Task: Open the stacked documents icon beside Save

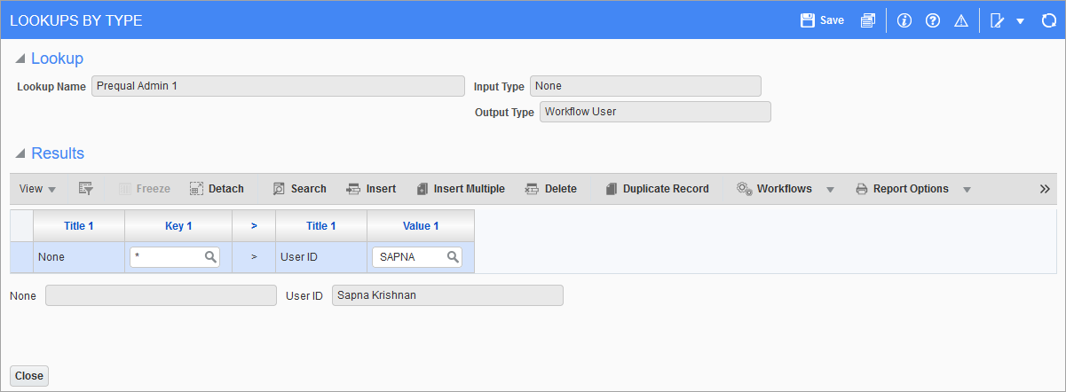Action: coord(868,20)
